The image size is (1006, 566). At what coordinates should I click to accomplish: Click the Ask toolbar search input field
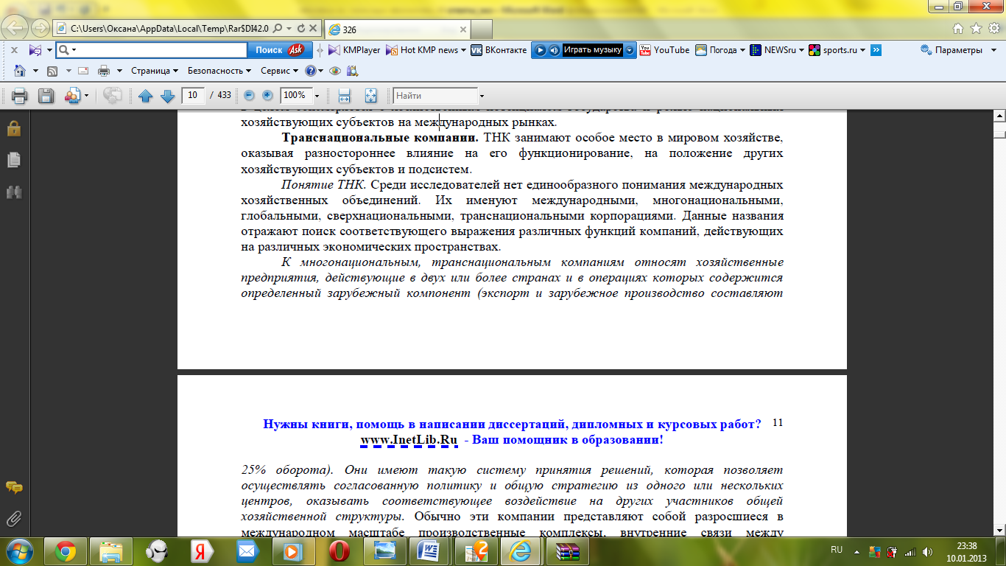pyautogui.click(x=152, y=50)
